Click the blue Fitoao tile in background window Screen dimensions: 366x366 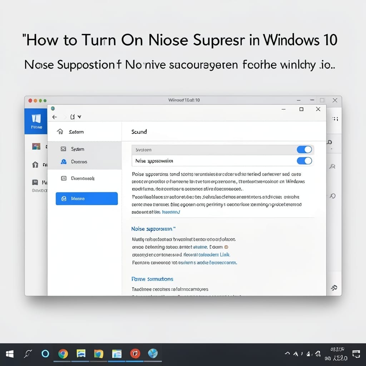tap(36, 121)
